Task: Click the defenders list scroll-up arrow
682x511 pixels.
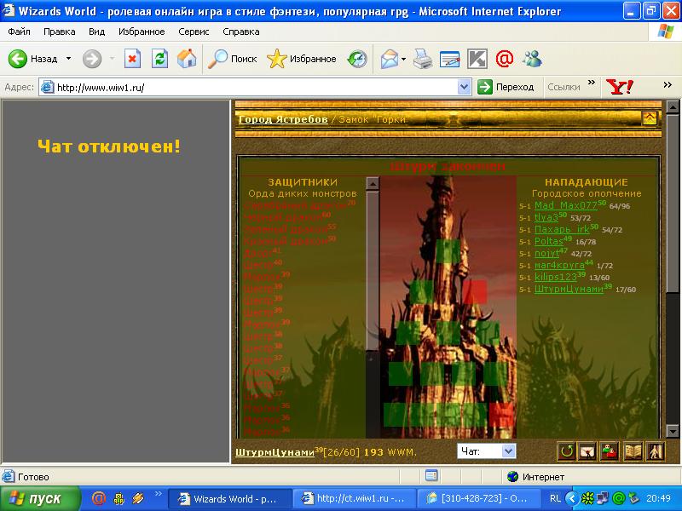Action: coord(373,183)
